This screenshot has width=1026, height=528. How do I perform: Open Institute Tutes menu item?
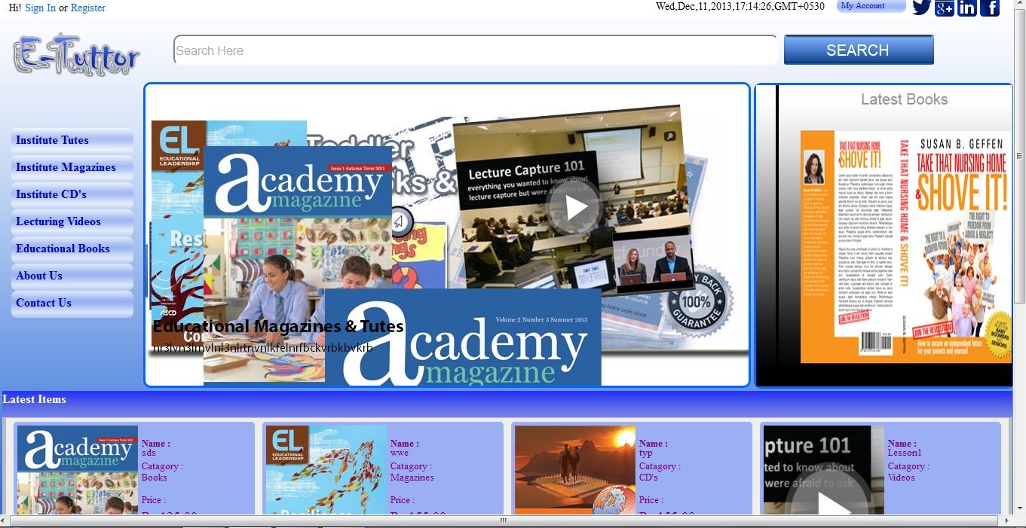[52, 140]
